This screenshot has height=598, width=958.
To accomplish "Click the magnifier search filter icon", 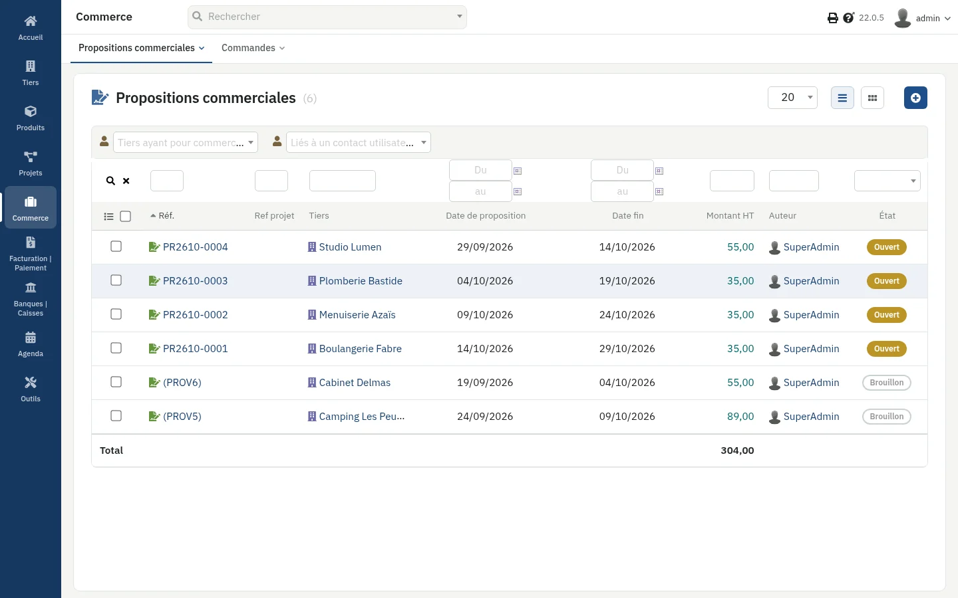I will tap(110, 181).
